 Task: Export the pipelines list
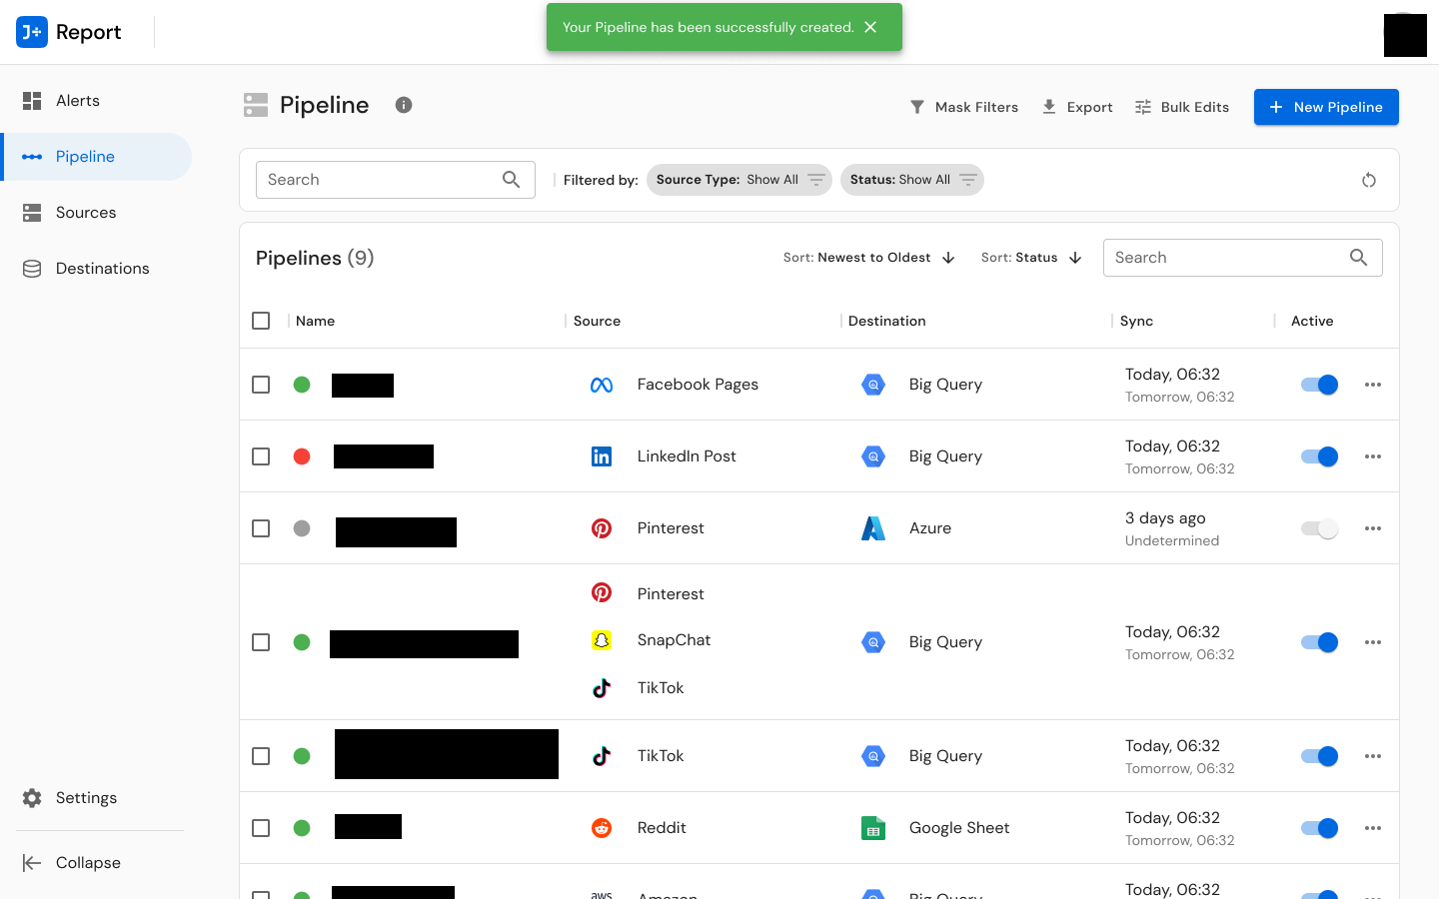[x=1077, y=107]
